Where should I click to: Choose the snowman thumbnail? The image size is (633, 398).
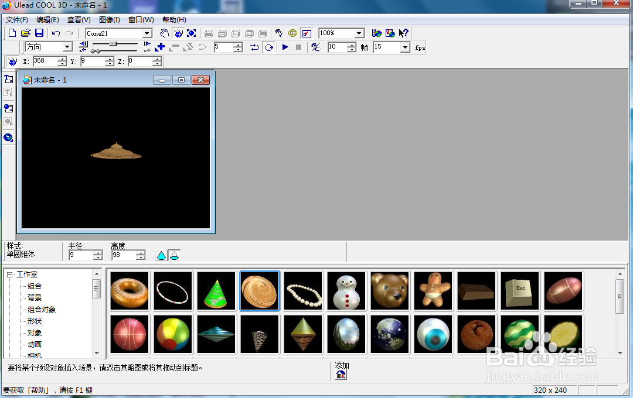pos(346,291)
